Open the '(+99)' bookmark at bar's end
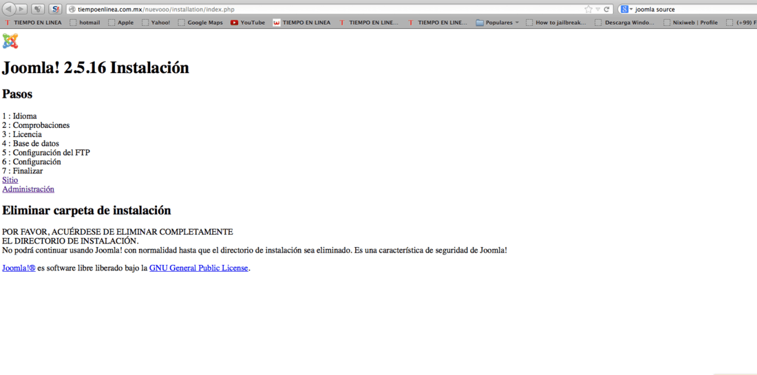Screen dimensions: 757x375 click(x=741, y=22)
